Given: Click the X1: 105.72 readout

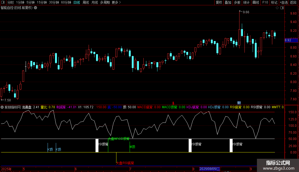Looking at the screenshot, I should 86,107.
